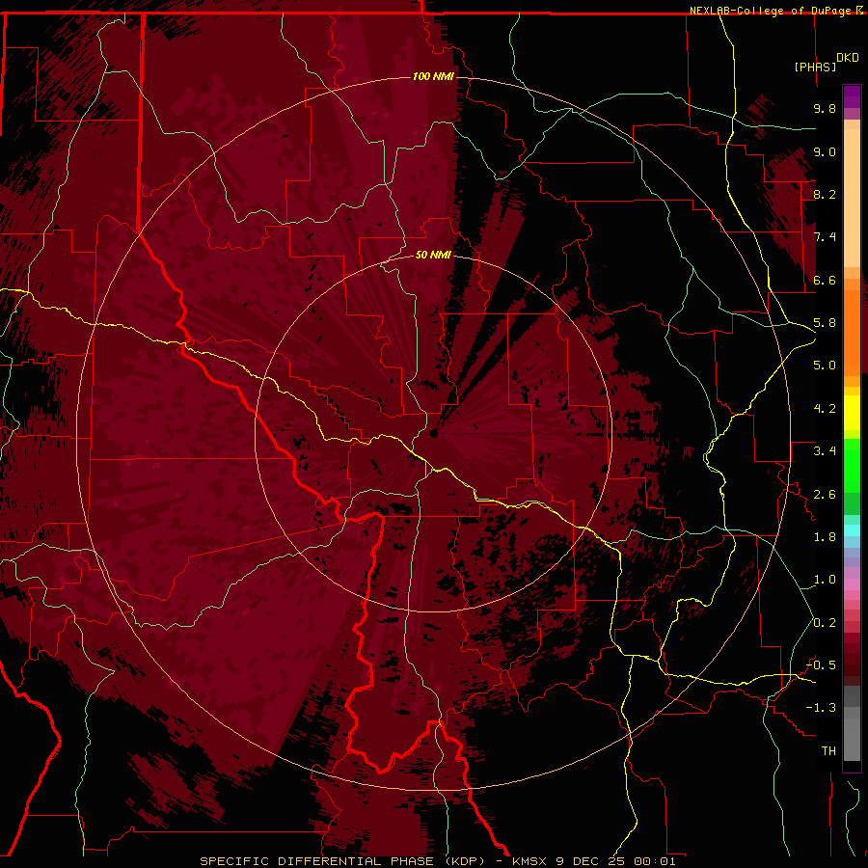Click the 4.2 value on the color scale

(825, 409)
